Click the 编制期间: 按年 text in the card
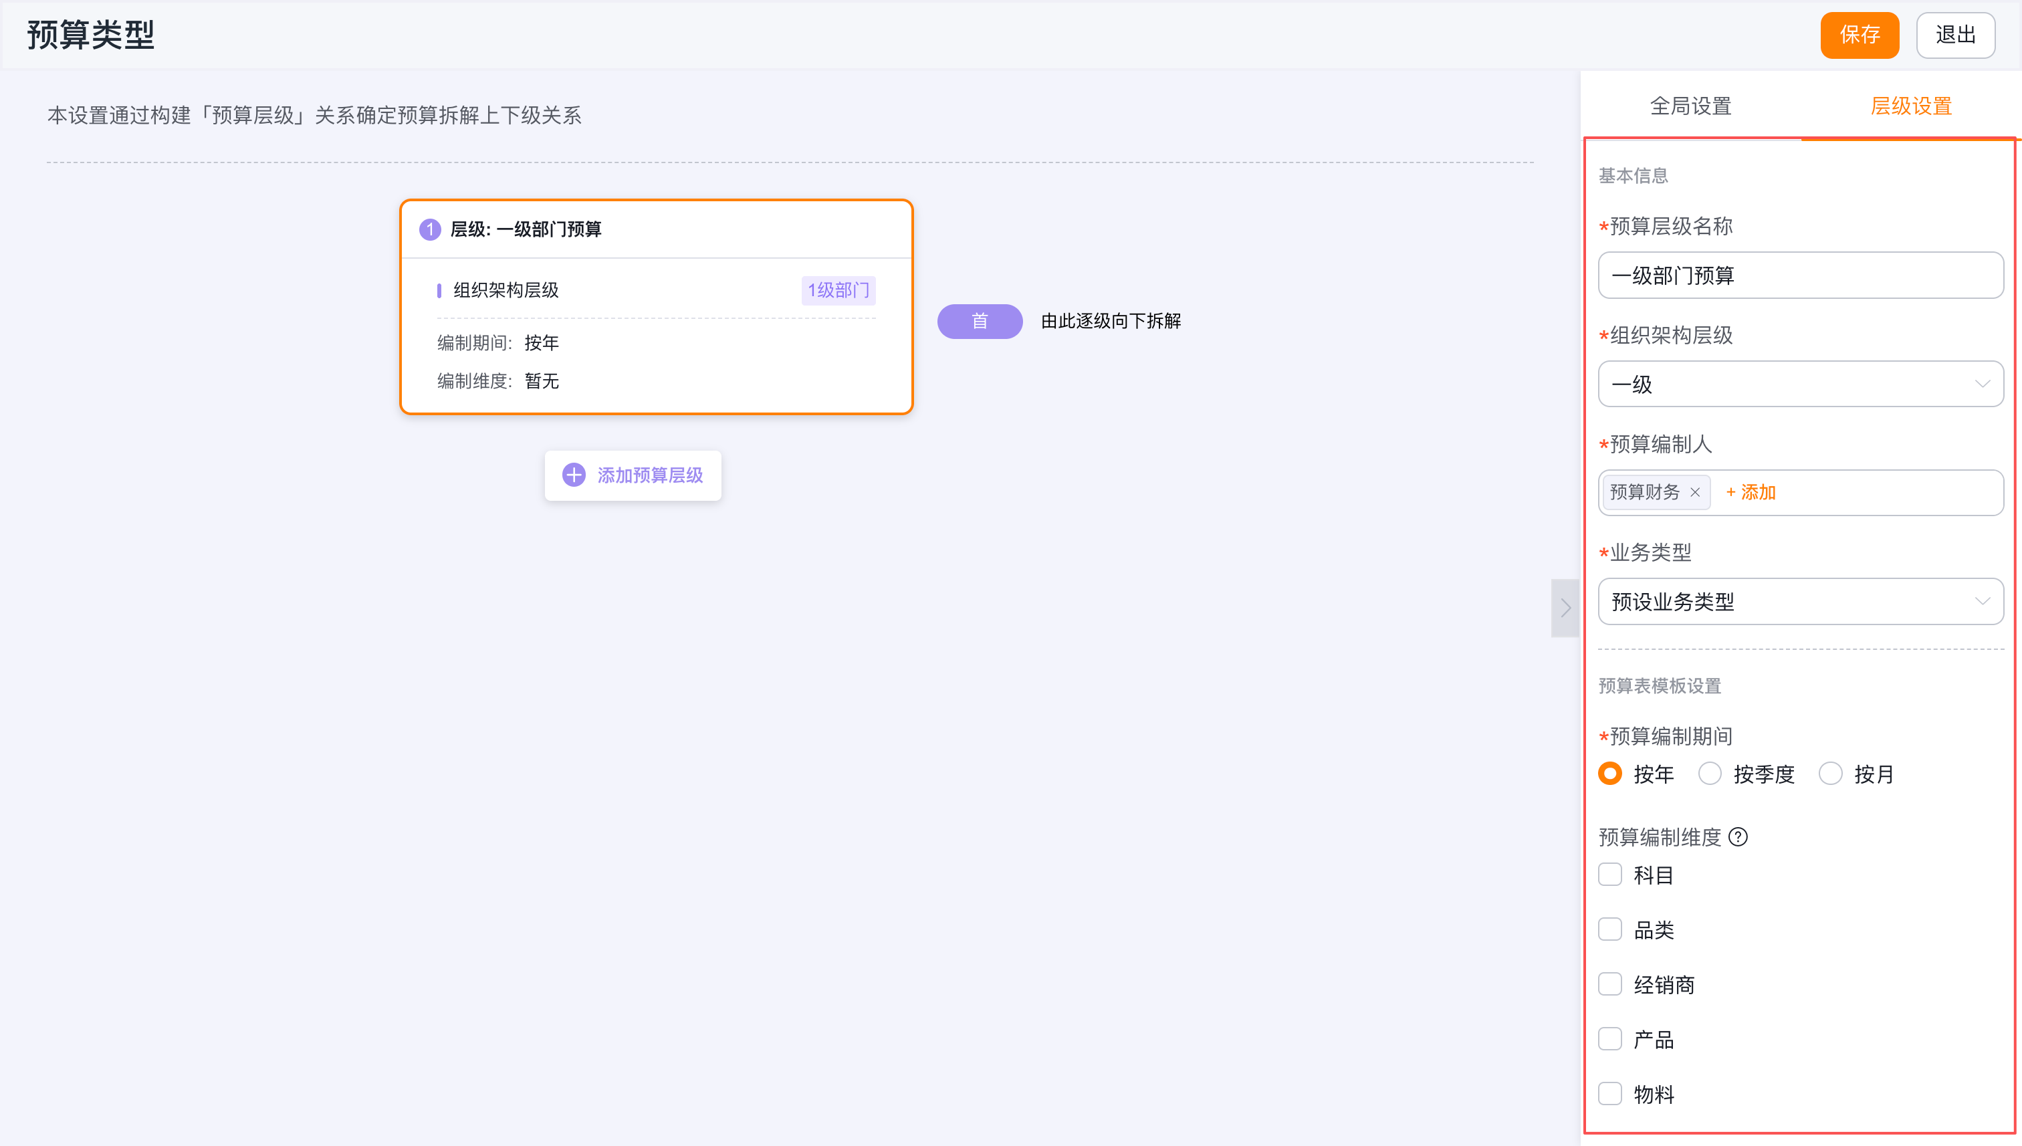This screenshot has height=1146, width=2022. click(x=498, y=343)
